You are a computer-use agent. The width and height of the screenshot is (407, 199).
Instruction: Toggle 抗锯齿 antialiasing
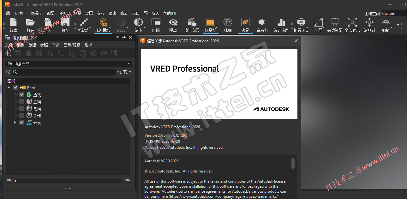coord(84,25)
